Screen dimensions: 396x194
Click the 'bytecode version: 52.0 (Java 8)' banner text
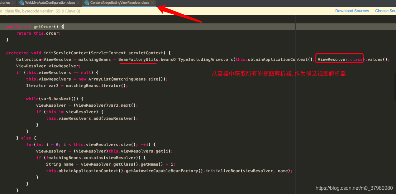51,11
